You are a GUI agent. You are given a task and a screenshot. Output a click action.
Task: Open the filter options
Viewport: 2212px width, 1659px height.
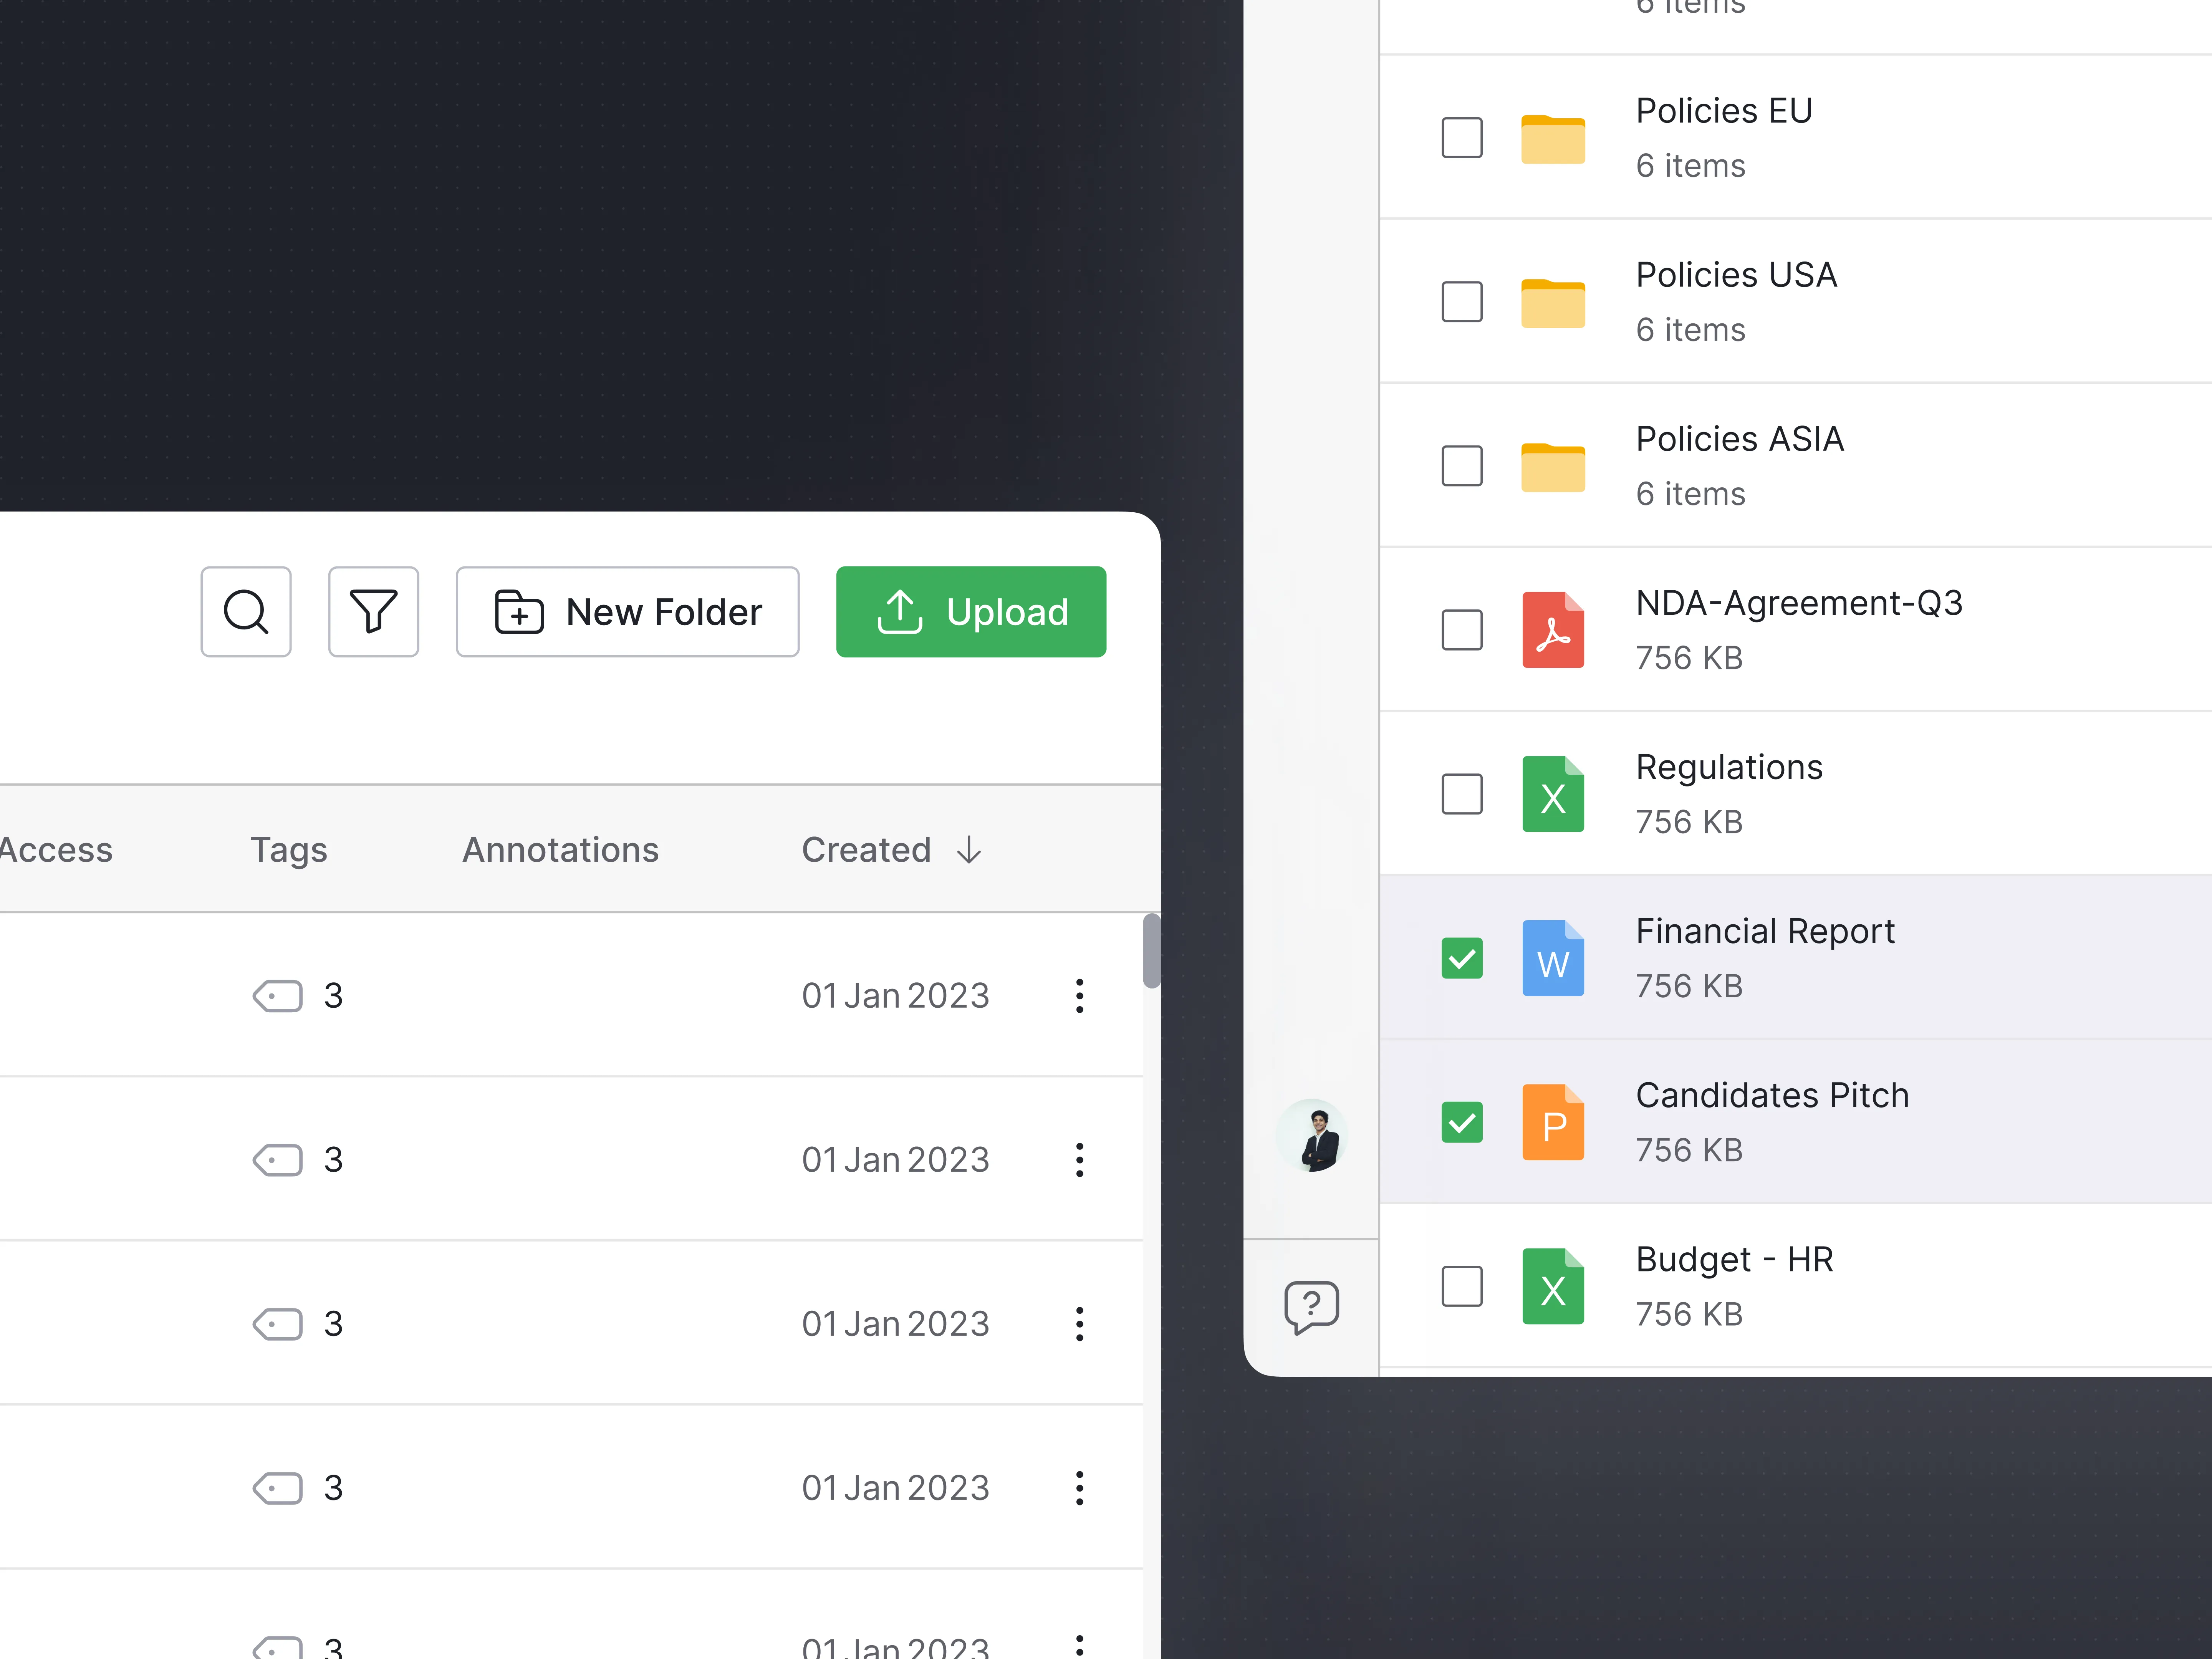[x=373, y=611]
